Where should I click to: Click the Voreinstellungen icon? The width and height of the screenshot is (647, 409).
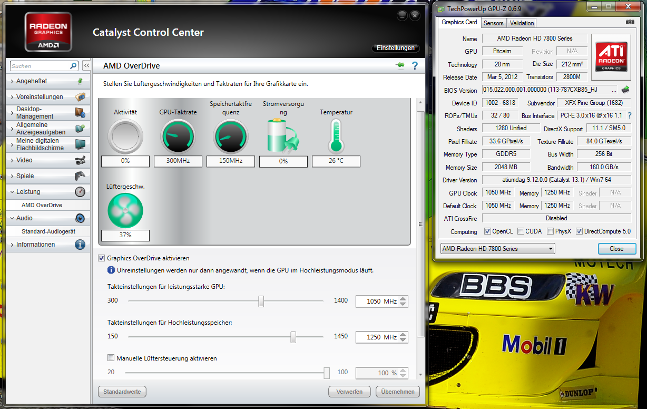[80, 97]
